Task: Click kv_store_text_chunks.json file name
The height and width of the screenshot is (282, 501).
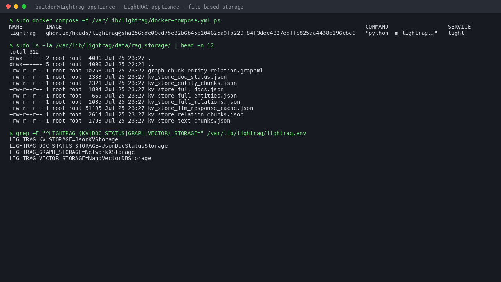Action: pyautogui.click(x=189, y=121)
